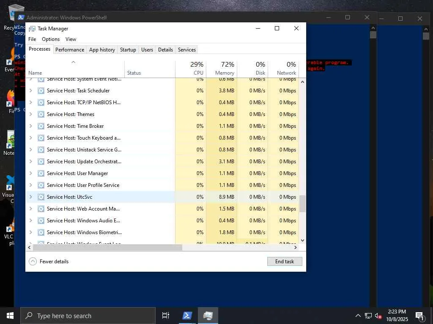Click the gear icon of Windows Biometric row
The height and width of the screenshot is (324, 433).
pyautogui.click(x=41, y=232)
